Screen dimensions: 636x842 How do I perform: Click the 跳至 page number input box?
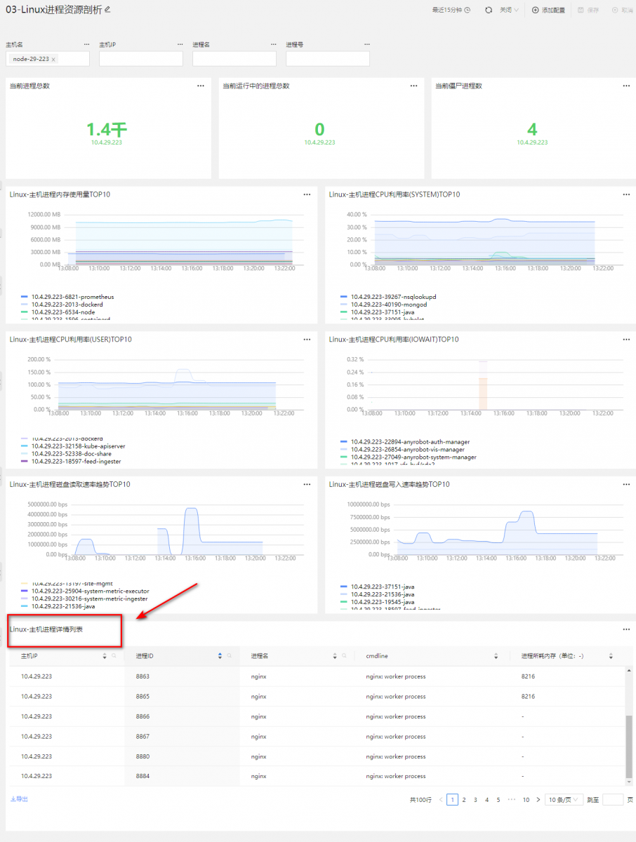pos(613,800)
